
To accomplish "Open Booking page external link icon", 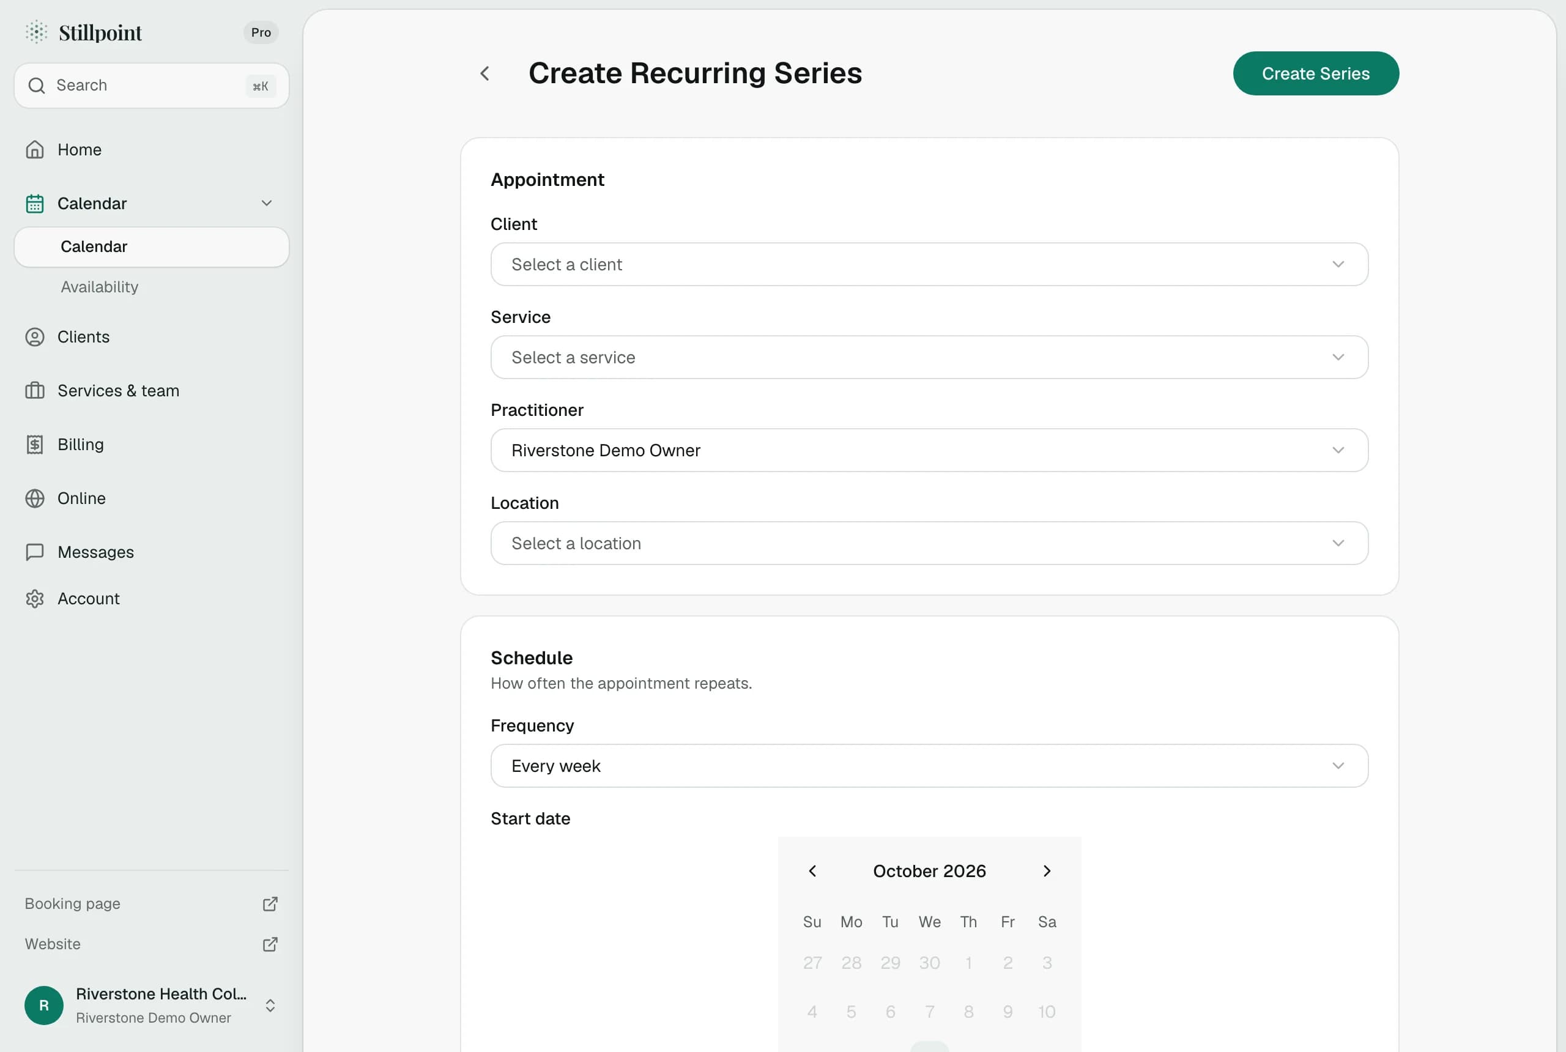I will tap(270, 904).
